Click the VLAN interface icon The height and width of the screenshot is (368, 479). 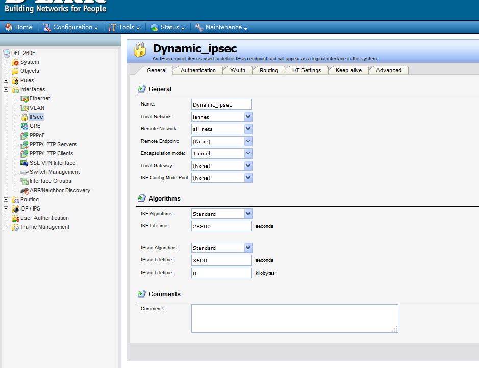click(x=24, y=108)
